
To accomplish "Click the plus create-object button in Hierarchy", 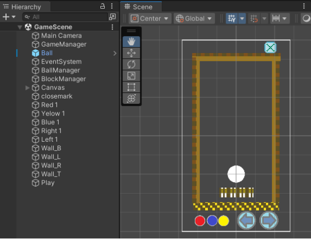I will pos(6,17).
